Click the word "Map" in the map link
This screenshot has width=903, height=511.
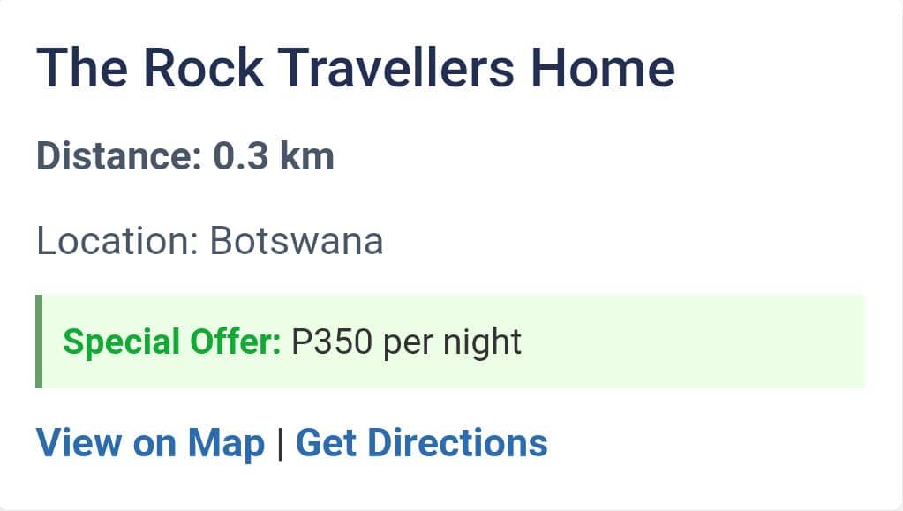pos(226,442)
